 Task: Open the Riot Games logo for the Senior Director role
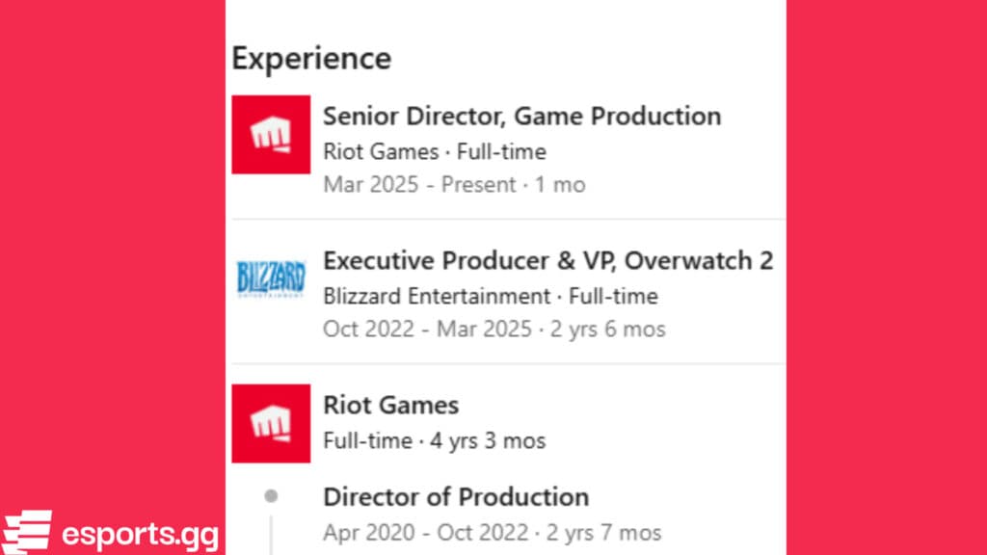click(271, 135)
